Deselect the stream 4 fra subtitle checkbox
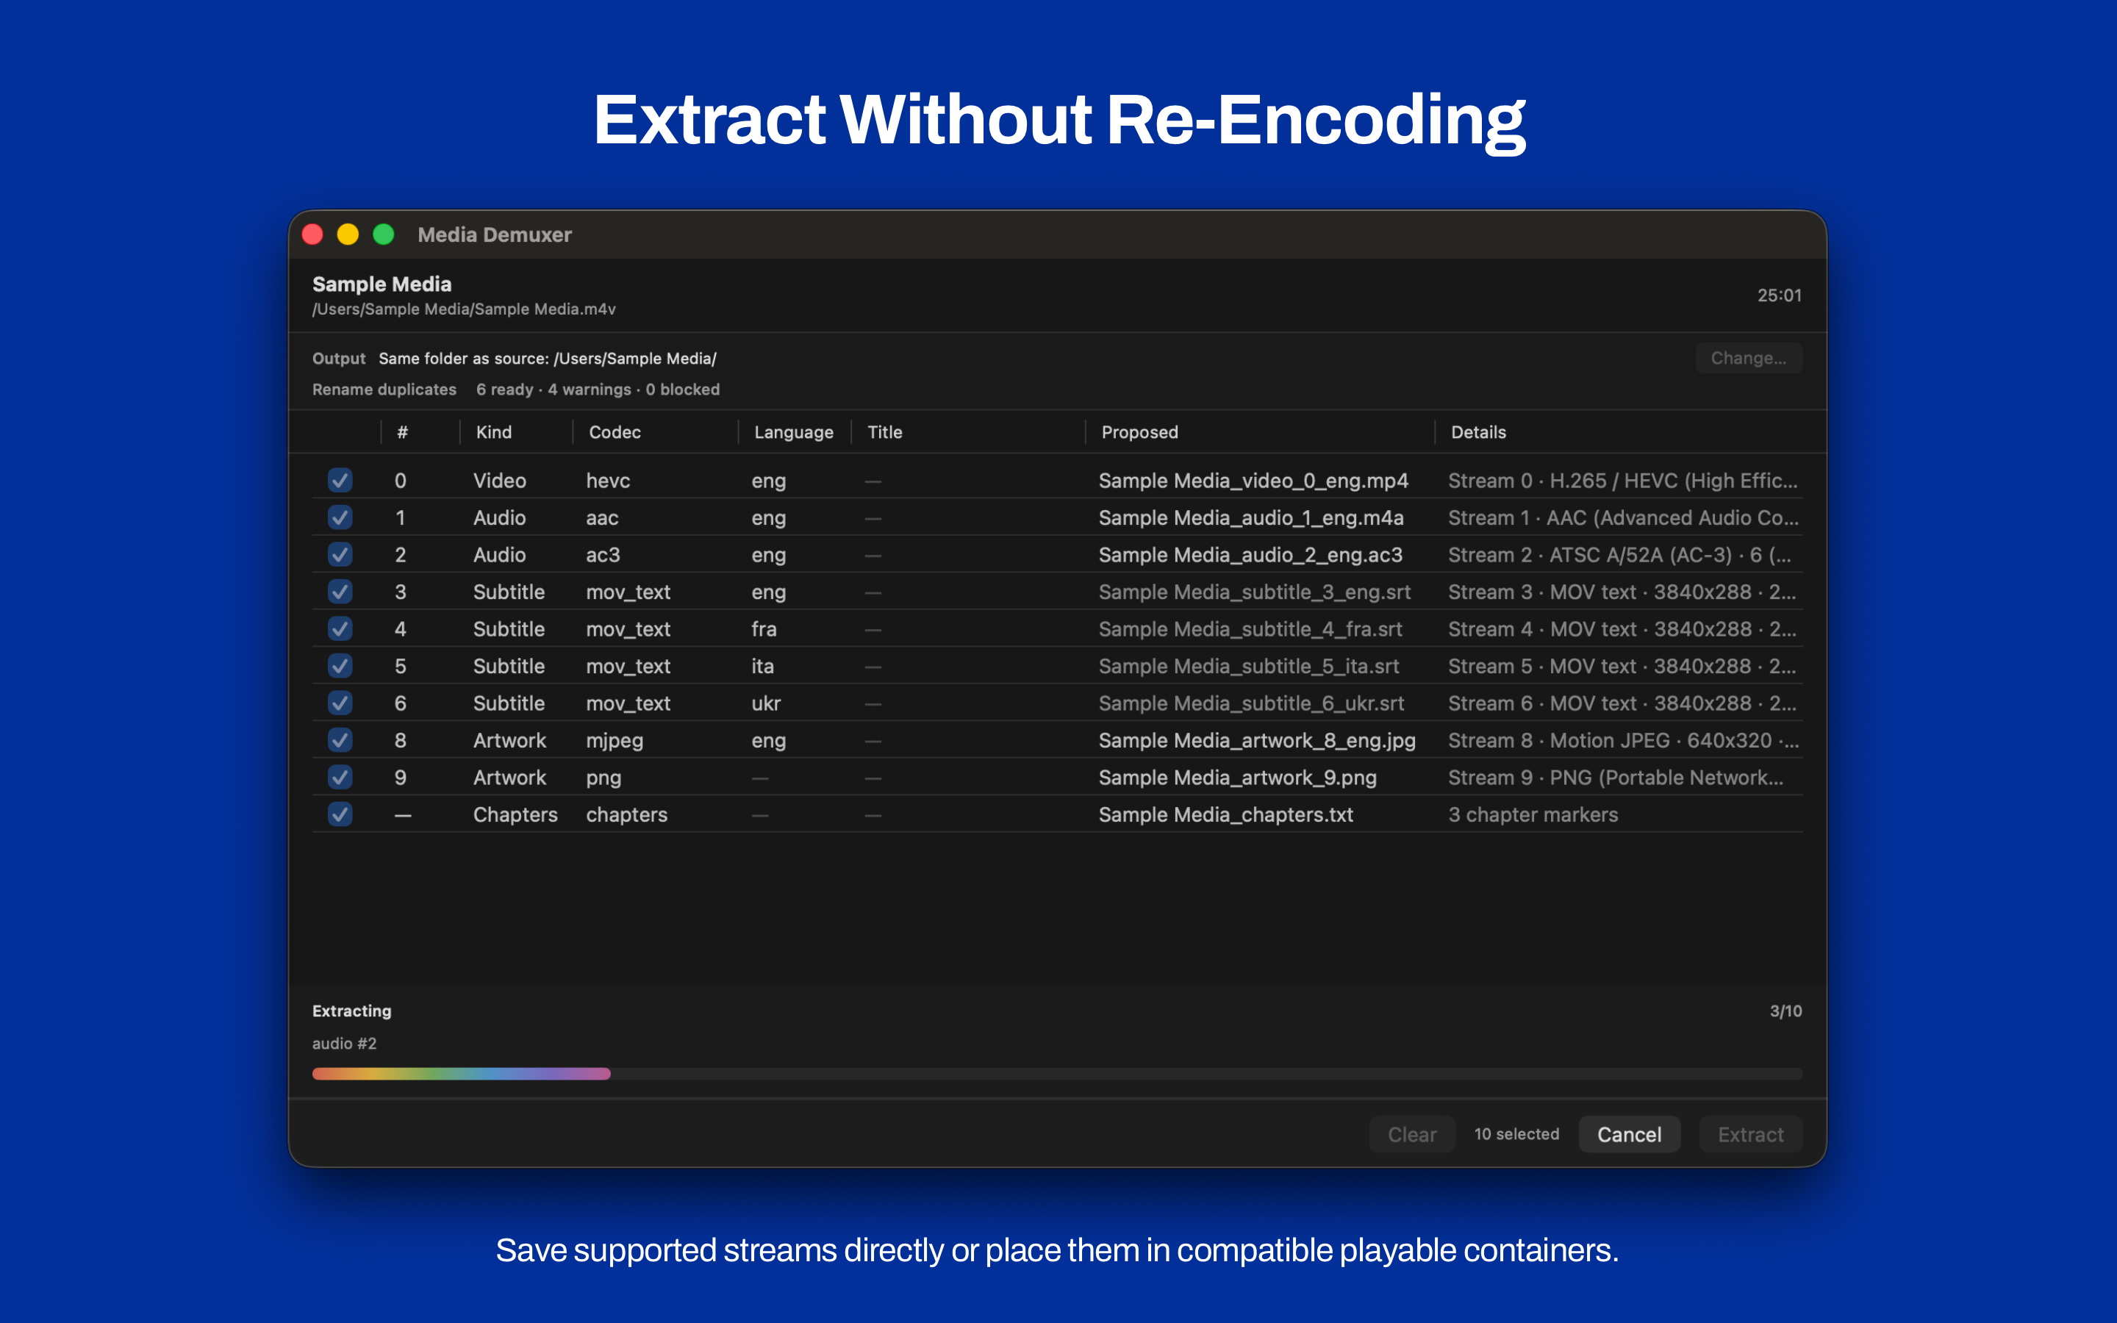The height and width of the screenshot is (1323, 2117). [340, 629]
